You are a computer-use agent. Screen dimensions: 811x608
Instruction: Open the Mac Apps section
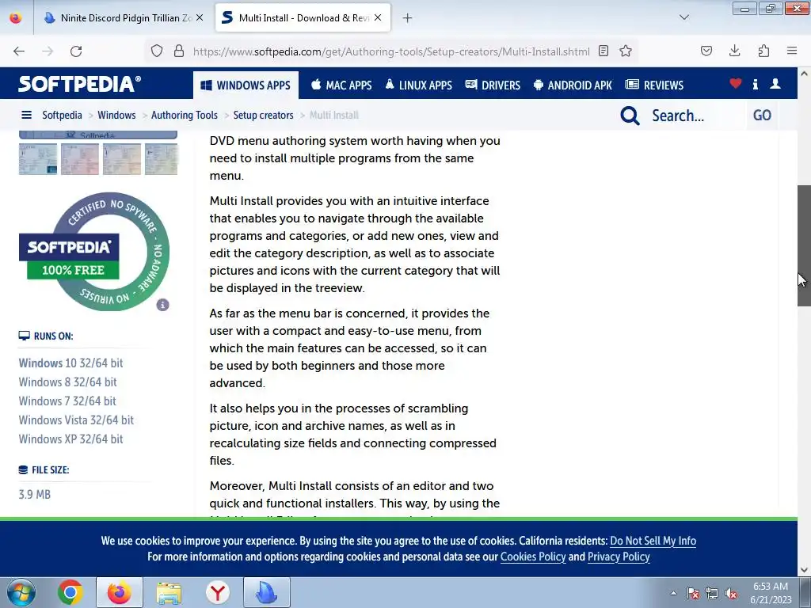click(x=341, y=85)
